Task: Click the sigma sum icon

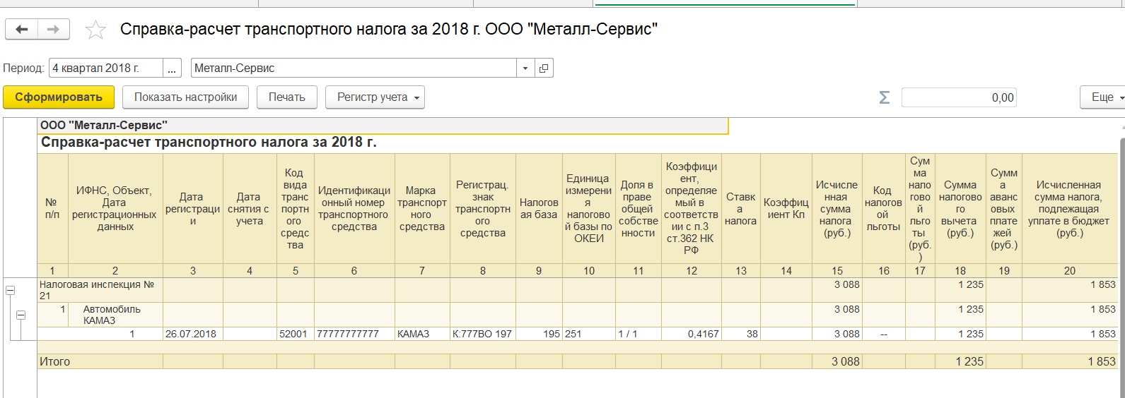Action: [x=884, y=97]
